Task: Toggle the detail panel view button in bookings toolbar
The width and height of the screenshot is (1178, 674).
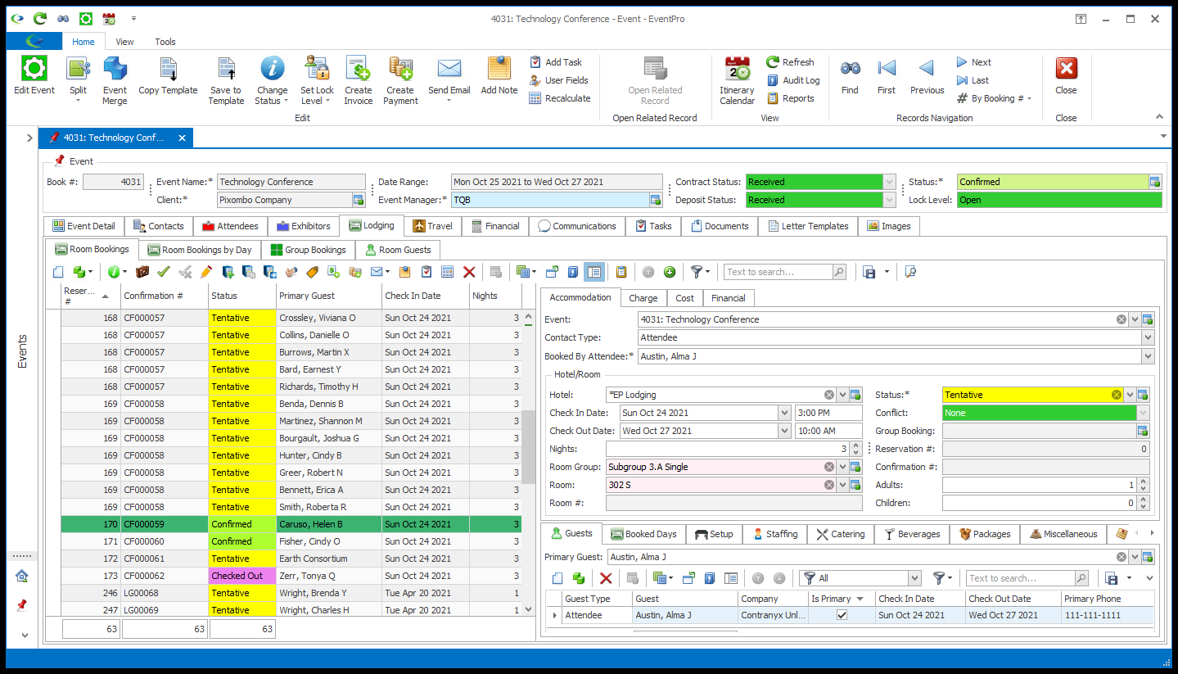Action: pos(595,272)
